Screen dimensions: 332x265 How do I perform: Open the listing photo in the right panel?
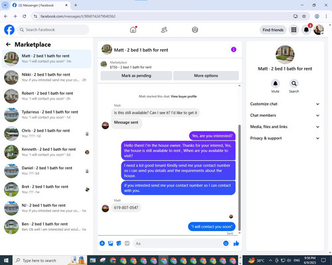coord(285,54)
